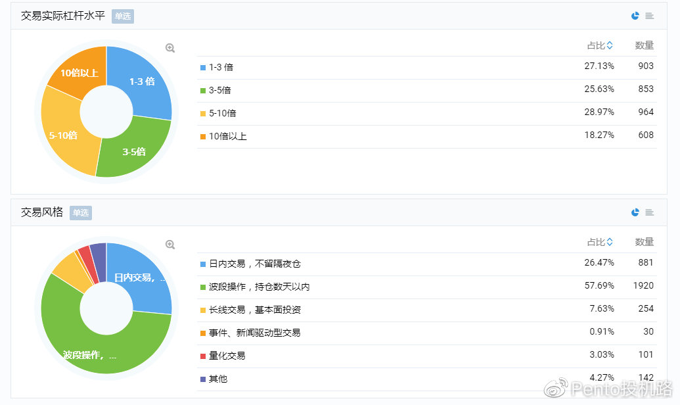Switch leverage panel to pie chart view

click(x=635, y=16)
